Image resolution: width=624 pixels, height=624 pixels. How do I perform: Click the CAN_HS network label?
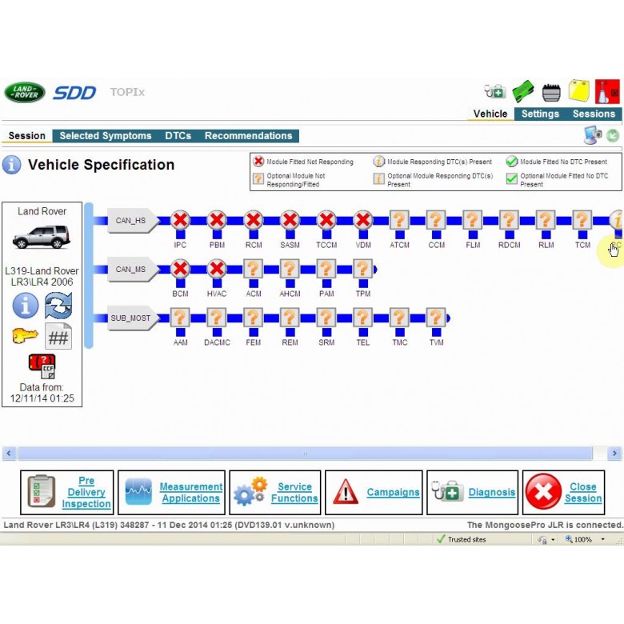(133, 221)
